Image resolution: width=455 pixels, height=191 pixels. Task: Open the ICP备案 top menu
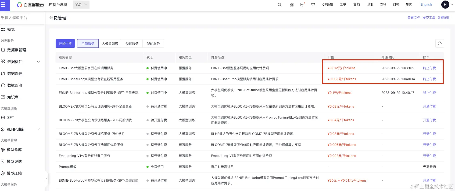pos(327,5)
